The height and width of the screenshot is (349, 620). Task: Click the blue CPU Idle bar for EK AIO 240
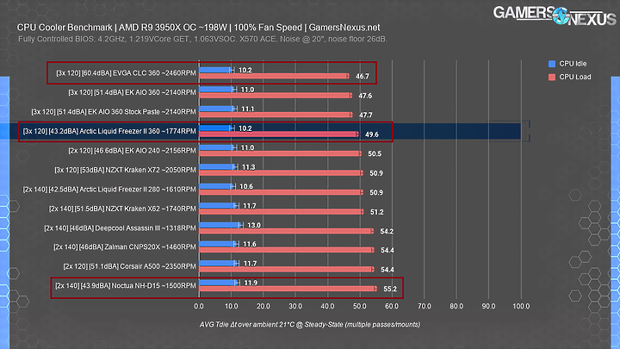point(217,147)
